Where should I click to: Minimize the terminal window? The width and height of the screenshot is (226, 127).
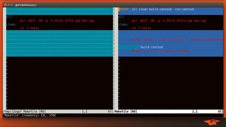coord(8,5)
